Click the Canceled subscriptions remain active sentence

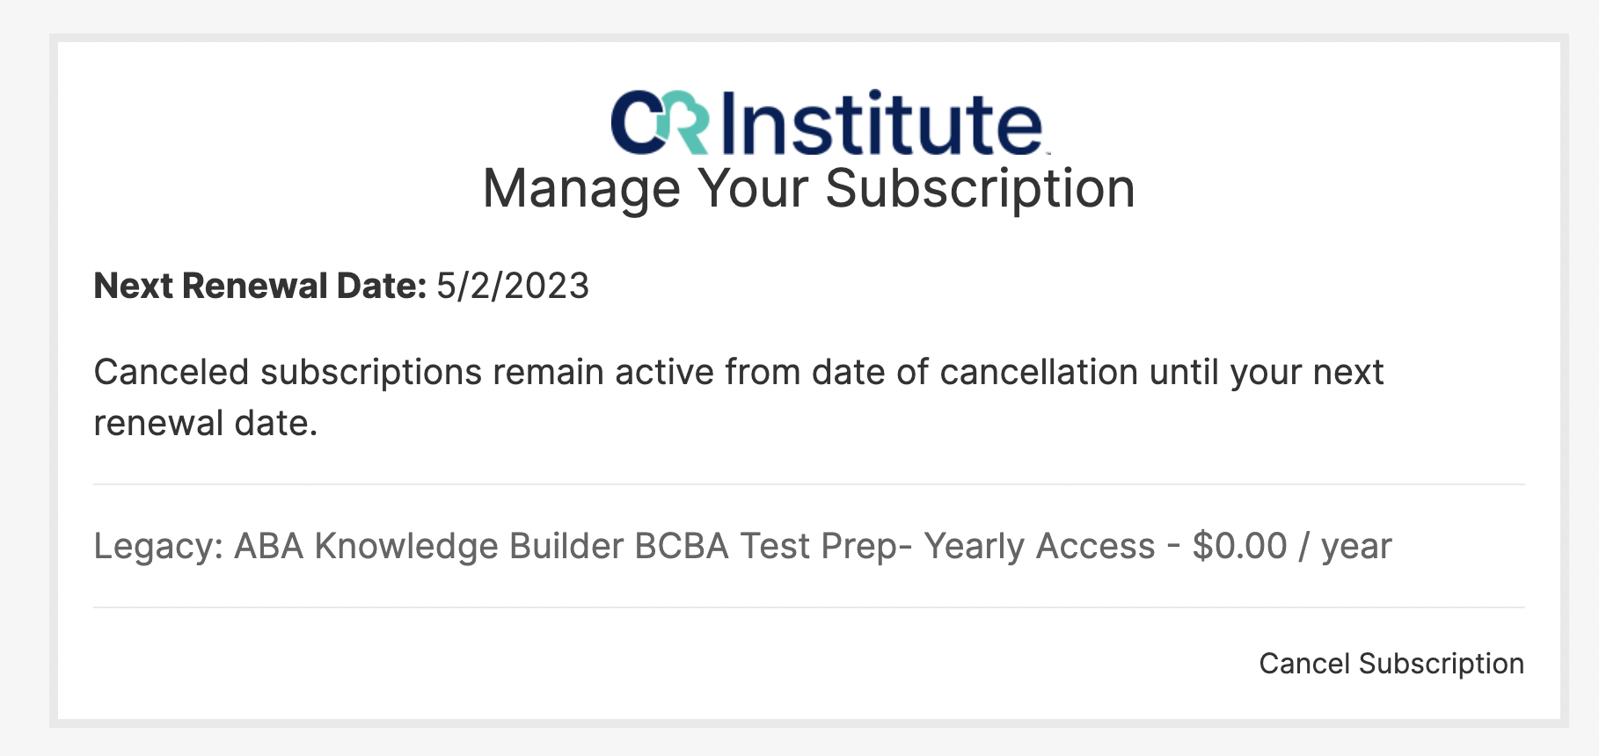coord(738,372)
